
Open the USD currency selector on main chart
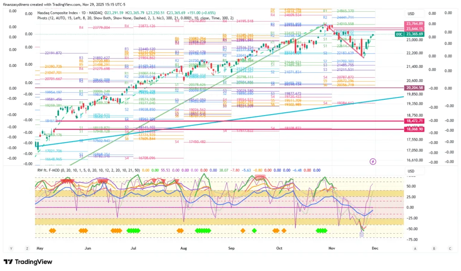pyautogui.click(x=411, y=14)
